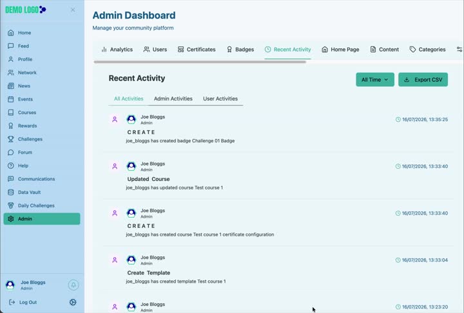Click user icon on Create Template entry
The width and height of the screenshot is (464, 313).
pyautogui.click(x=115, y=260)
